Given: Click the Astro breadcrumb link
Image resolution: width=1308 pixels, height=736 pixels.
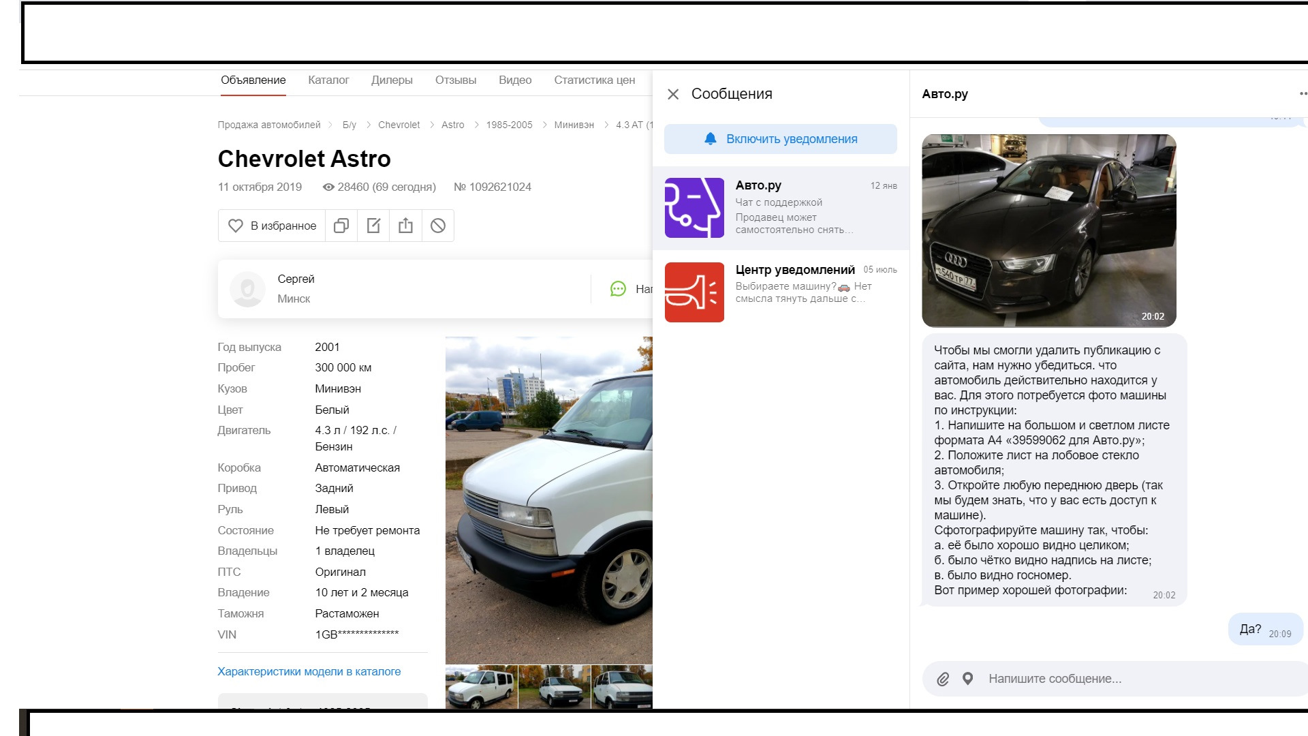Looking at the screenshot, I should click(453, 125).
